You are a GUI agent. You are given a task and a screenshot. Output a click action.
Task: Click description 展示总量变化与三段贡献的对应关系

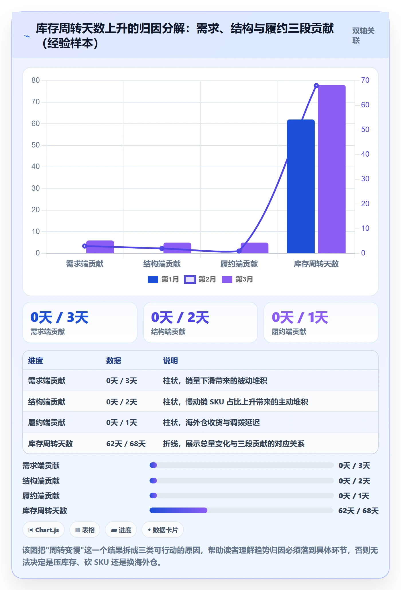pyautogui.click(x=245, y=444)
